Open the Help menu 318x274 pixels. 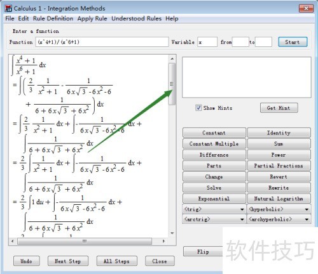click(x=172, y=18)
